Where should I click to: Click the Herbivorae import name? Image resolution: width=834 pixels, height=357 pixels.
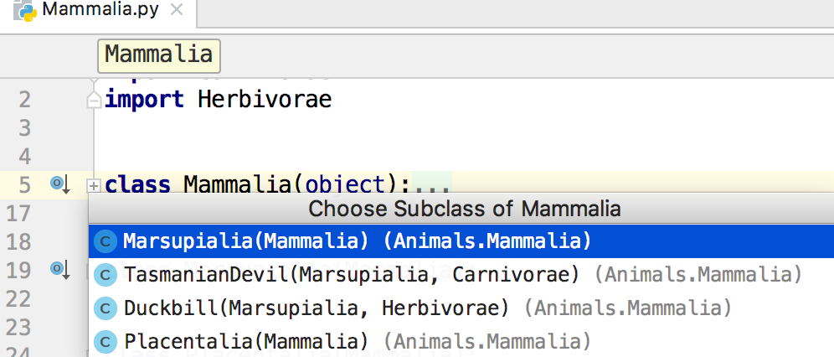pos(265,100)
